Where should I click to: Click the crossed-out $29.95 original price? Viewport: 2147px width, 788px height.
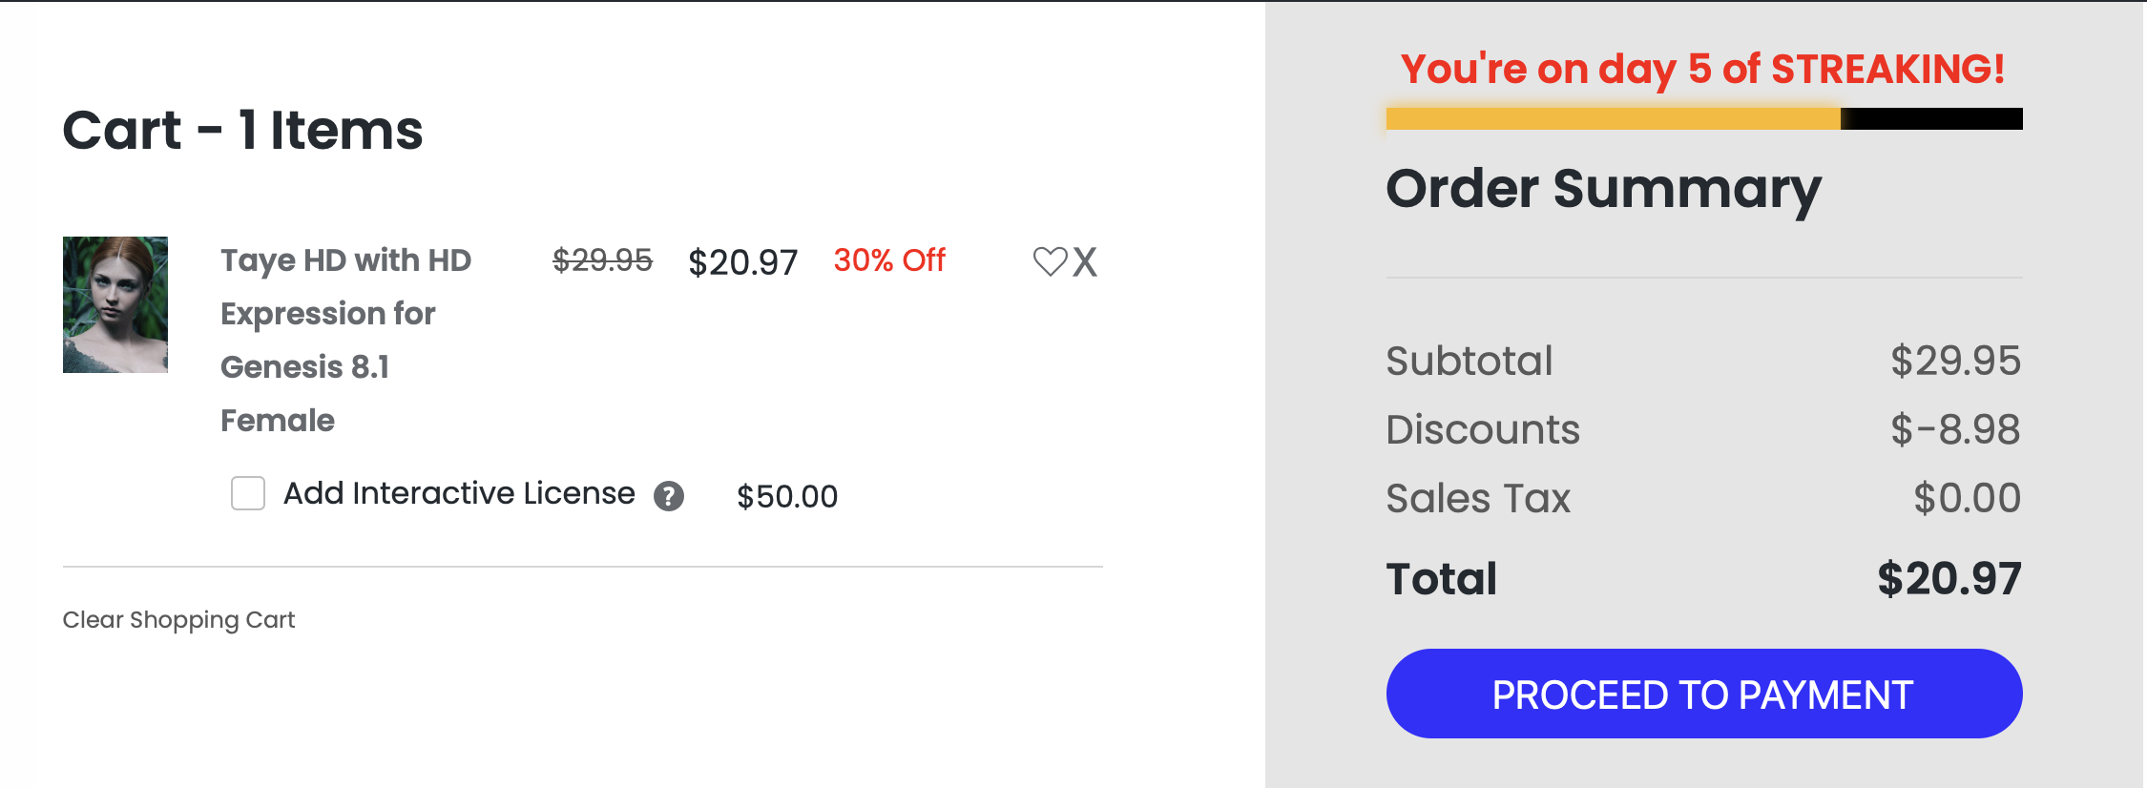pyautogui.click(x=602, y=260)
